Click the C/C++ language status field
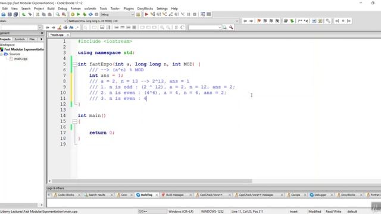 (x=152, y=212)
